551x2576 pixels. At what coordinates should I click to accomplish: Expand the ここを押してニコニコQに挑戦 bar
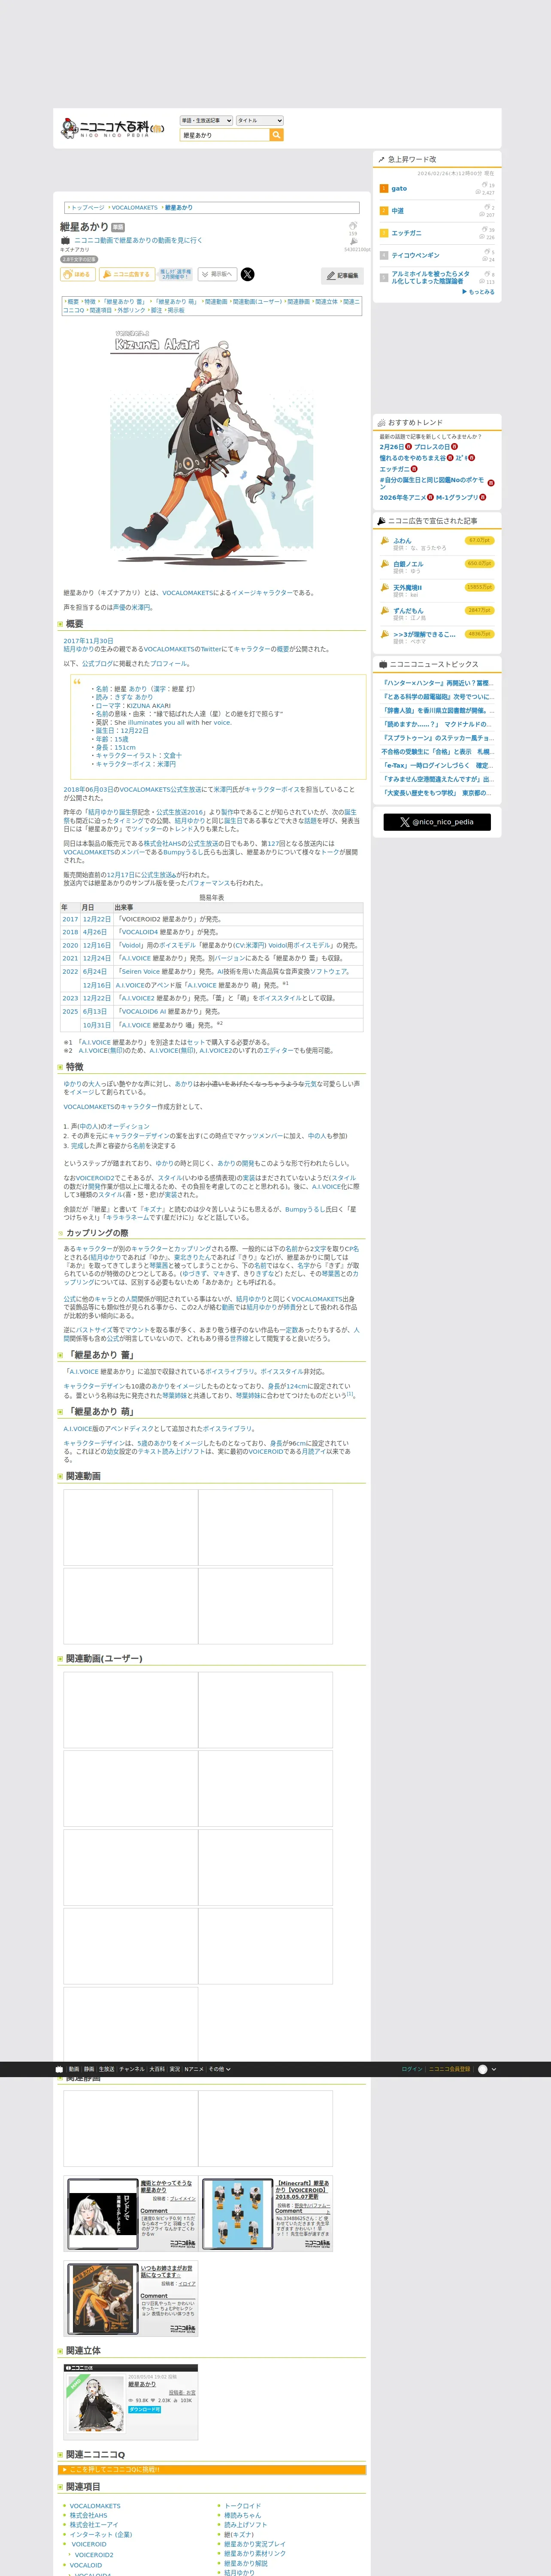[x=212, y=2469]
